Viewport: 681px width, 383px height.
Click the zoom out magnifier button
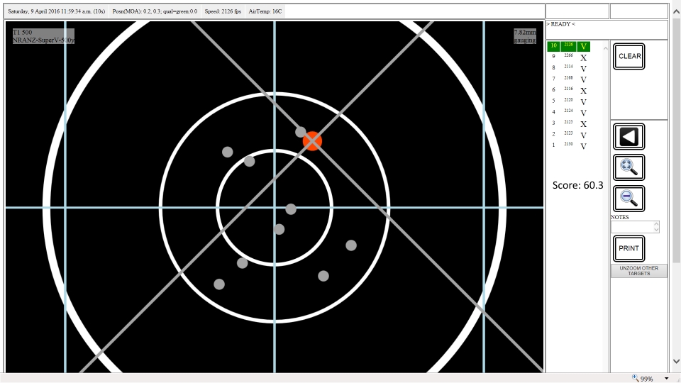click(x=629, y=199)
